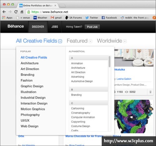
Task: Select Advertising in the alphabetical list
Action: 78,77
